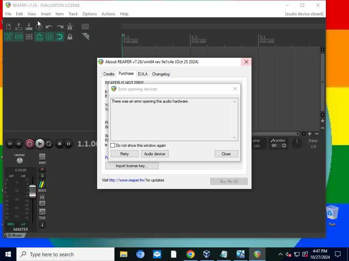Click the Open project toolbar icon
The image size is (349, 261).
(x=19, y=27)
